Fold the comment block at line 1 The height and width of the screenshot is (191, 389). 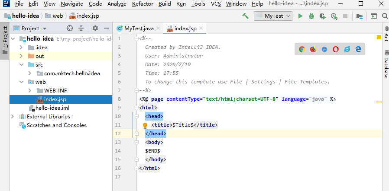[136, 38]
